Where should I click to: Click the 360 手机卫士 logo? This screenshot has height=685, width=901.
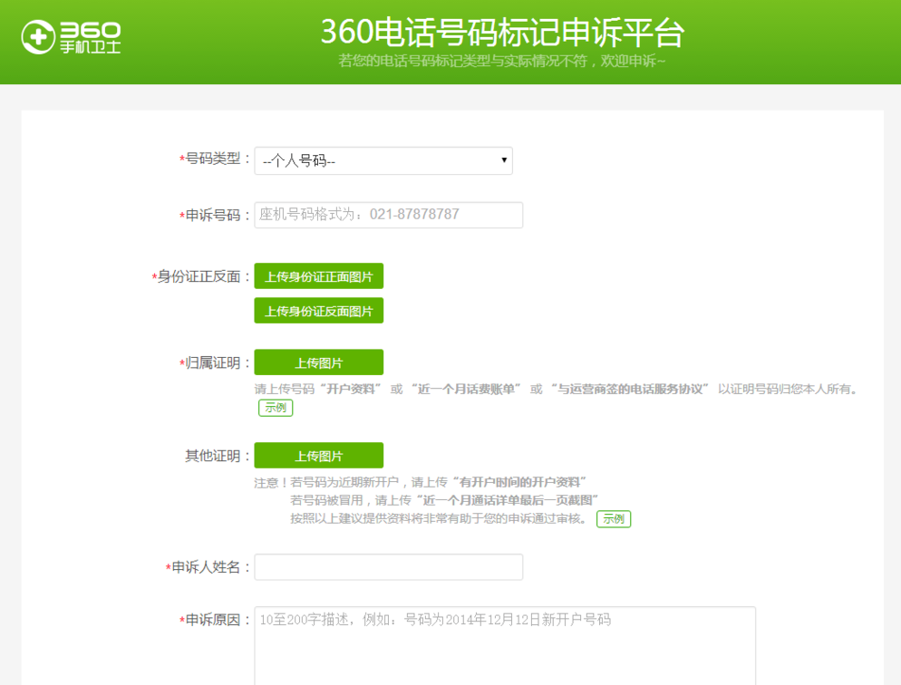click(71, 37)
